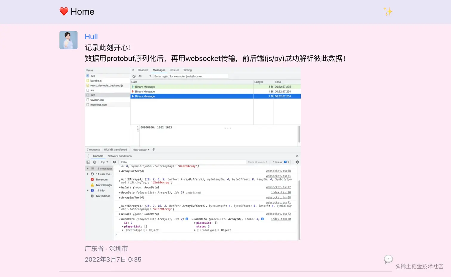The width and height of the screenshot is (451, 277).
Task: Open the comment bubble icon under the post
Action: tap(388, 259)
